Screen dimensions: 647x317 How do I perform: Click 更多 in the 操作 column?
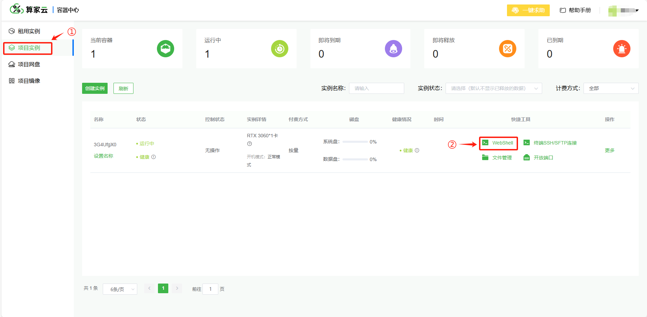pos(610,150)
